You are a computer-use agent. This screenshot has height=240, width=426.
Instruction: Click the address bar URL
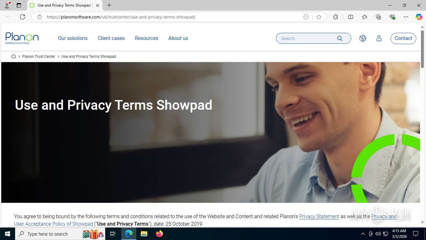(121, 17)
